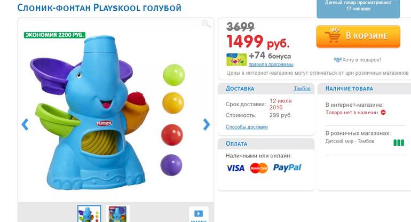Click the red out-of-stock icon
Image resolution: width=411 pixels, height=222 pixels.
pos(383,113)
